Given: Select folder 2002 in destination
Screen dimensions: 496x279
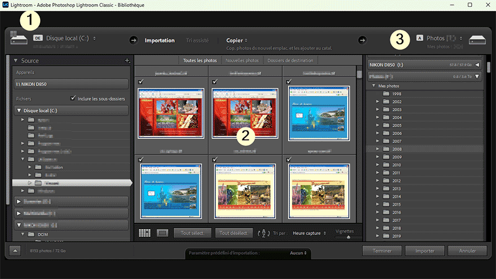Looking at the screenshot, I should 397,102.
